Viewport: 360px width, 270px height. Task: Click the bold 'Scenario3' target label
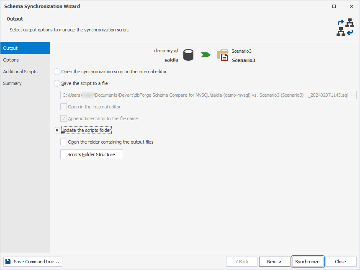click(x=243, y=60)
